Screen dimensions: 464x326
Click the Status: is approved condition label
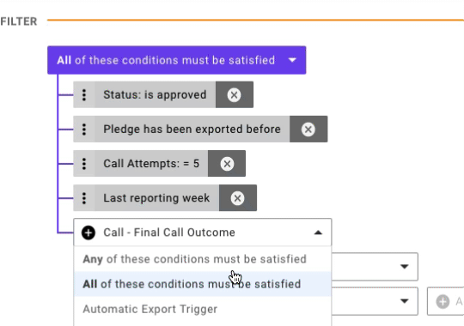coord(155,95)
